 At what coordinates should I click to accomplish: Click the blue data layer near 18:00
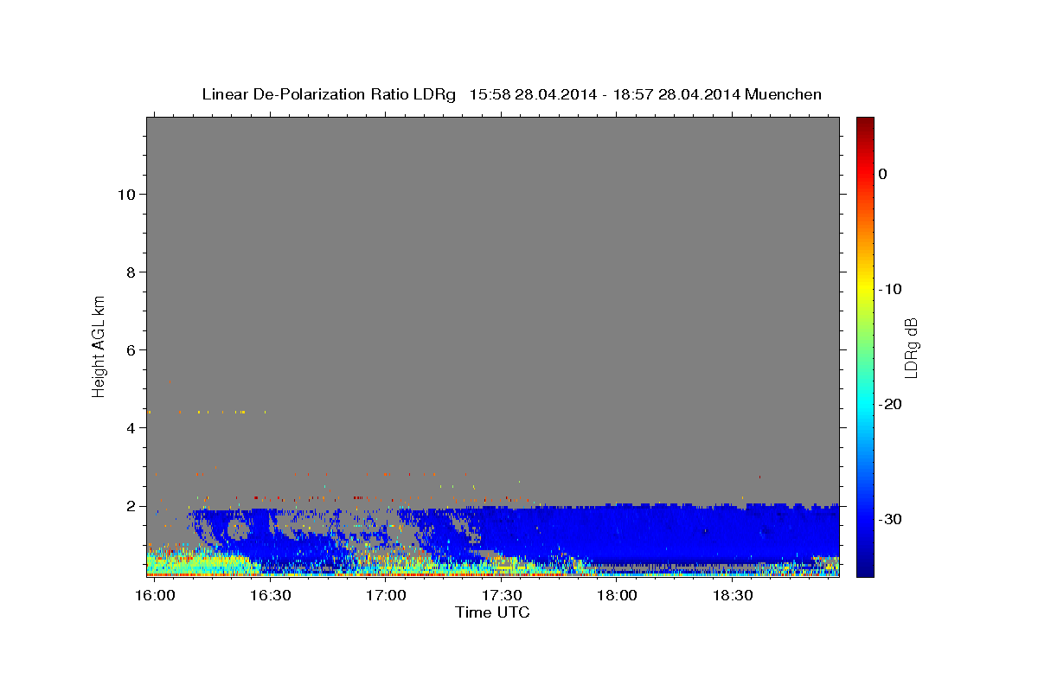(x=618, y=532)
